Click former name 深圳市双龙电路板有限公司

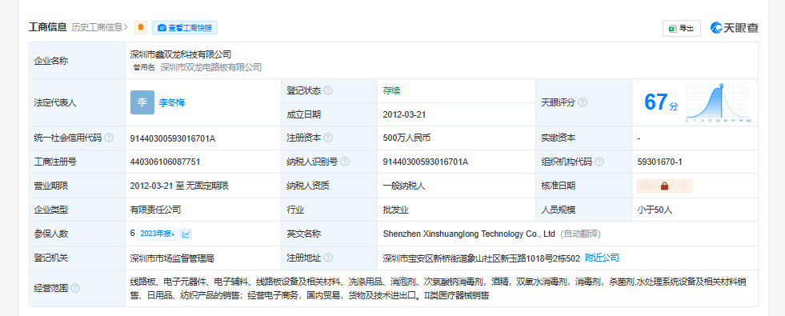pyautogui.click(x=210, y=68)
